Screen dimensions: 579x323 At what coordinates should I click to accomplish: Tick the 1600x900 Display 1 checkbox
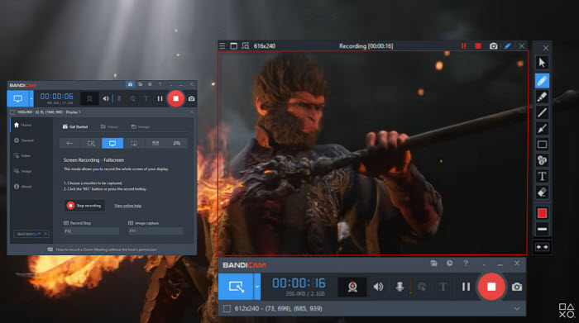tap(12, 112)
